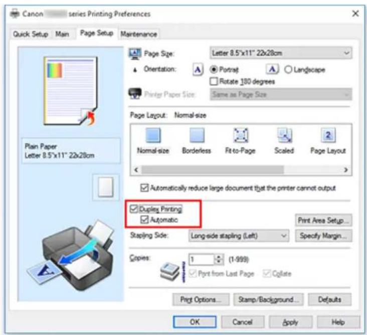367x335 pixels.
Task: Click the stacked copies icon
Action: (x=169, y=271)
